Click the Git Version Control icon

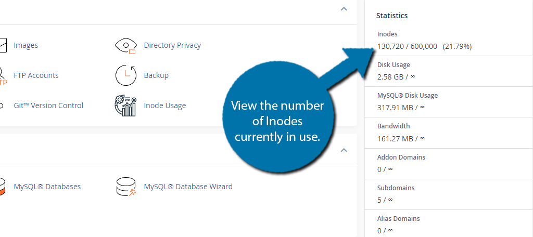[2, 106]
